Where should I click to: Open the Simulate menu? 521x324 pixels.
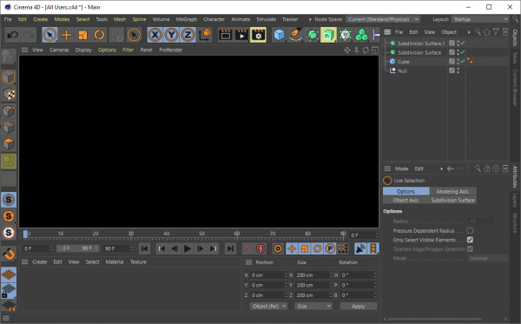pos(267,19)
